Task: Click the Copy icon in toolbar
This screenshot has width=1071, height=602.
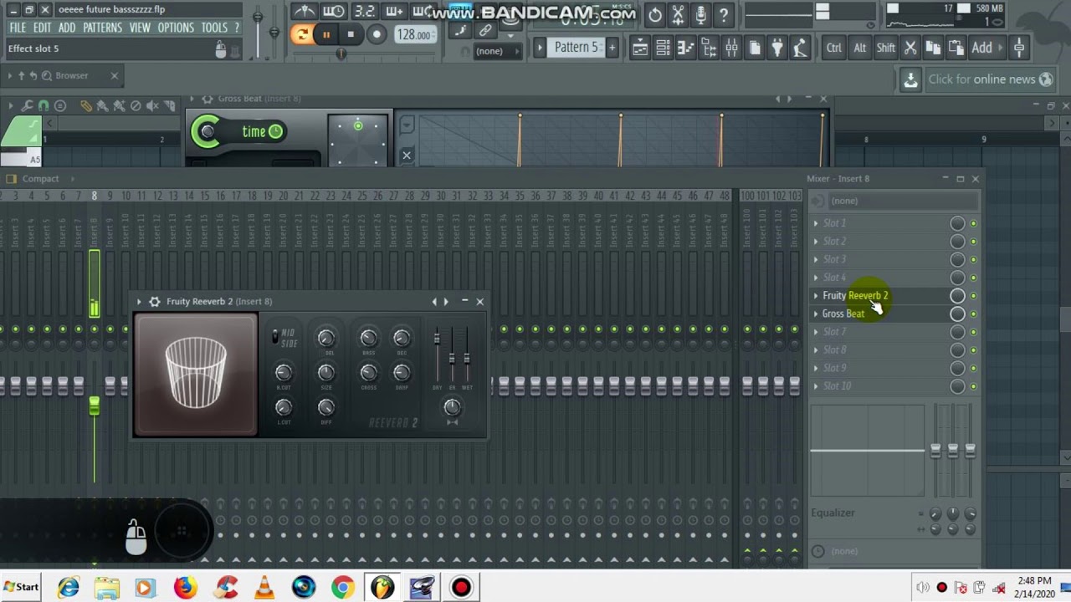Action: tap(933, 48)
